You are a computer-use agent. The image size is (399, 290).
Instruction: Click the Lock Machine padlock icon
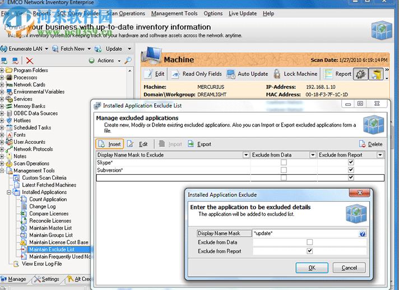277,74
